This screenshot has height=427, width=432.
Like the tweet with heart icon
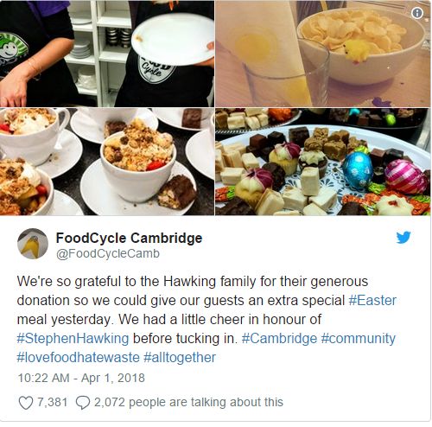click(x=26, y=403)
